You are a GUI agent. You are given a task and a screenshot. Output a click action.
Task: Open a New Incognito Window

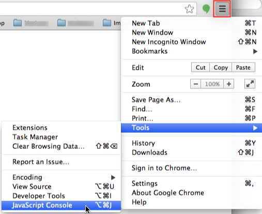click(x=192, y=42)
